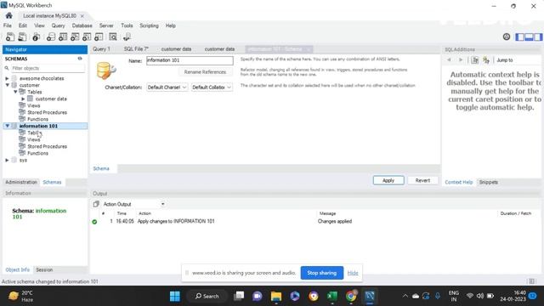Open the File menu
This screenshot has width=544, height=306.
coord(8,25)
